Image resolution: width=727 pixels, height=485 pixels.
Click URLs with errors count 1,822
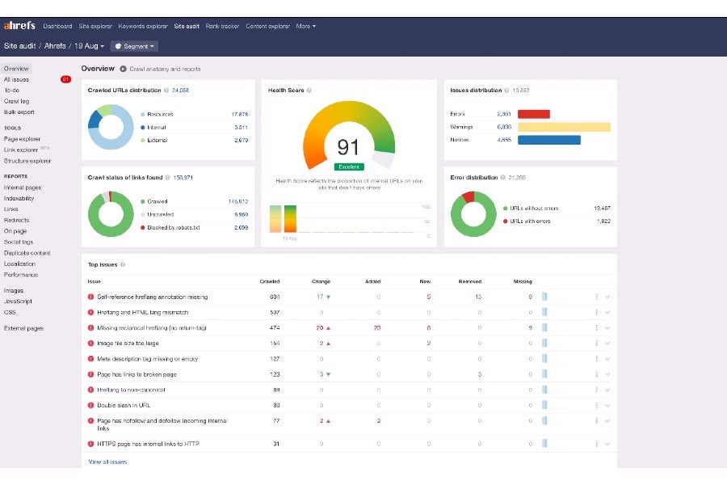pyautogui.click(x=603, y=221)
